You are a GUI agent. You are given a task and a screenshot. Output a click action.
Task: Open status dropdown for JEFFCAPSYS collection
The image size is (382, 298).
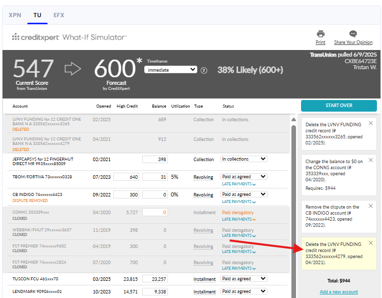[x=244, y=159]
